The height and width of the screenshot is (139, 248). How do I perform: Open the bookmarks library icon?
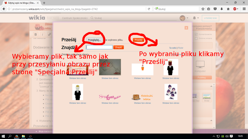pyautogui.click(x=209, y=9)
